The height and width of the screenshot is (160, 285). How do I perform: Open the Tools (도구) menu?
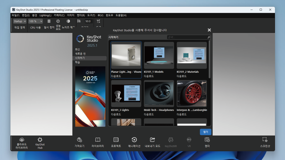(x=91, y=15)
